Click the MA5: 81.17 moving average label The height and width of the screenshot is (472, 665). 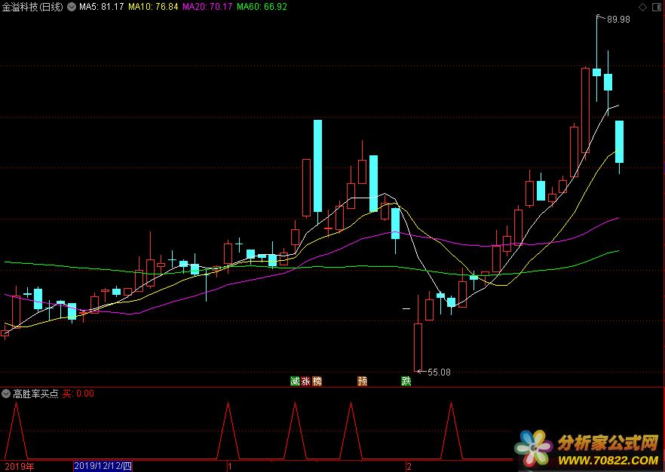(101, 8)
